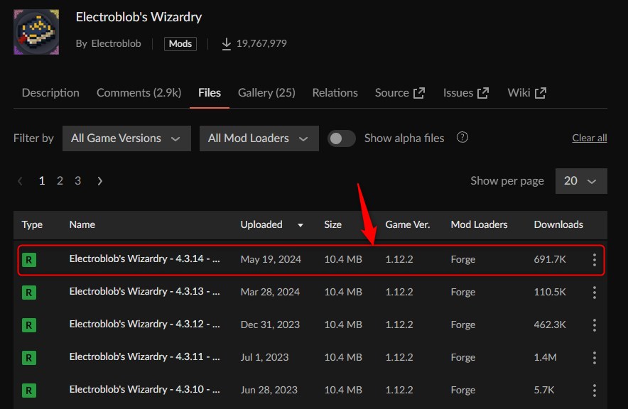Open the more options menu for 4.3.14

pos(595,260)
